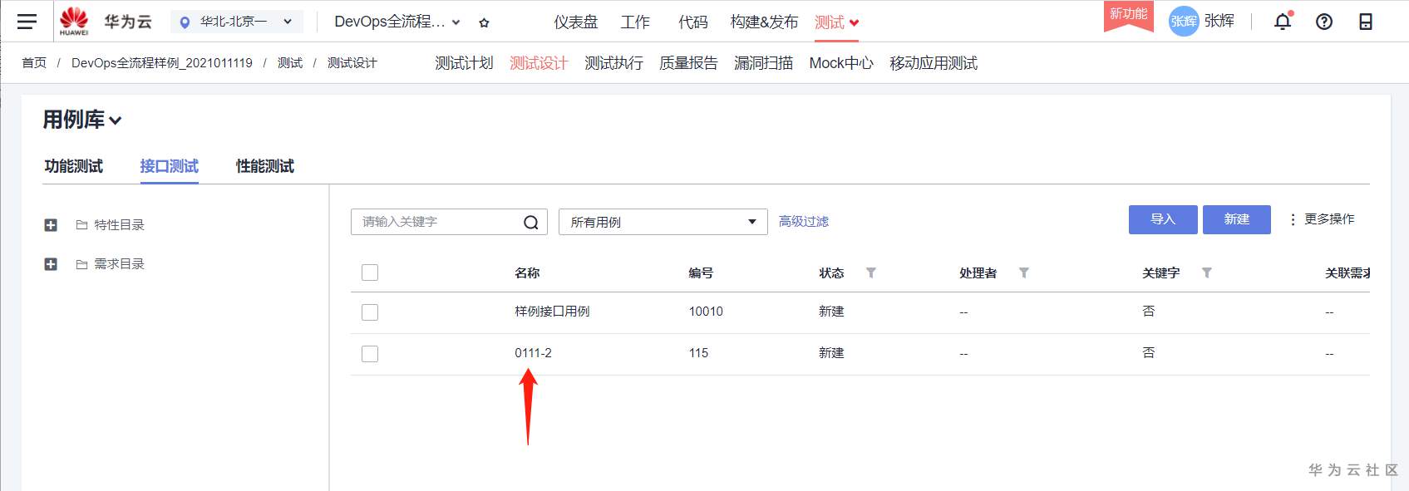Screen dimensions: 1409x491
Task: Open 代码 in top navigation
Action: pos(693,22)
